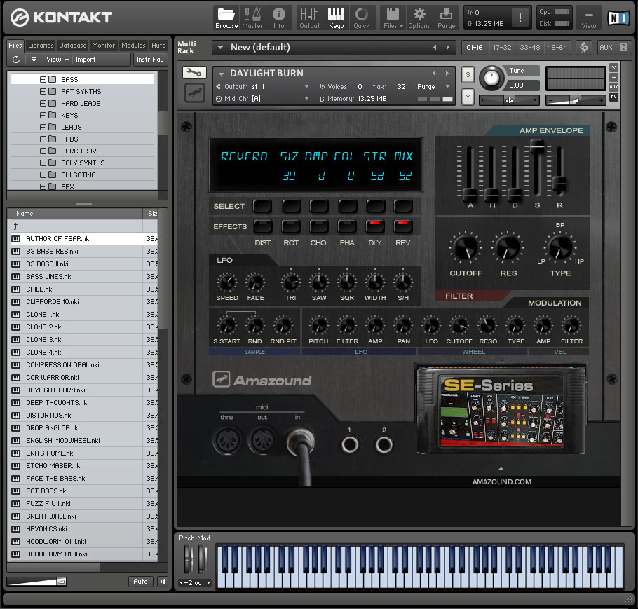
Task: Select previous multi preset arrow
Action: [435, 47]
